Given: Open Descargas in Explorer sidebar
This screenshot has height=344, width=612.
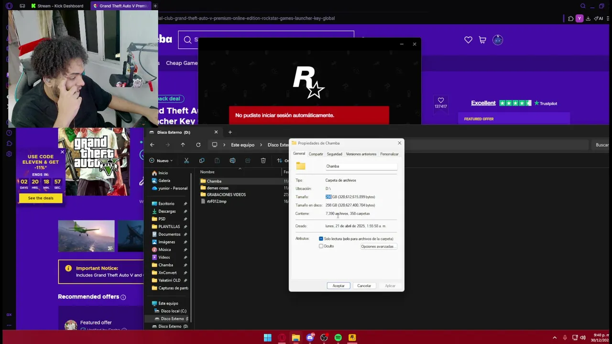Looking at the screenshot, I should point(167,211).
